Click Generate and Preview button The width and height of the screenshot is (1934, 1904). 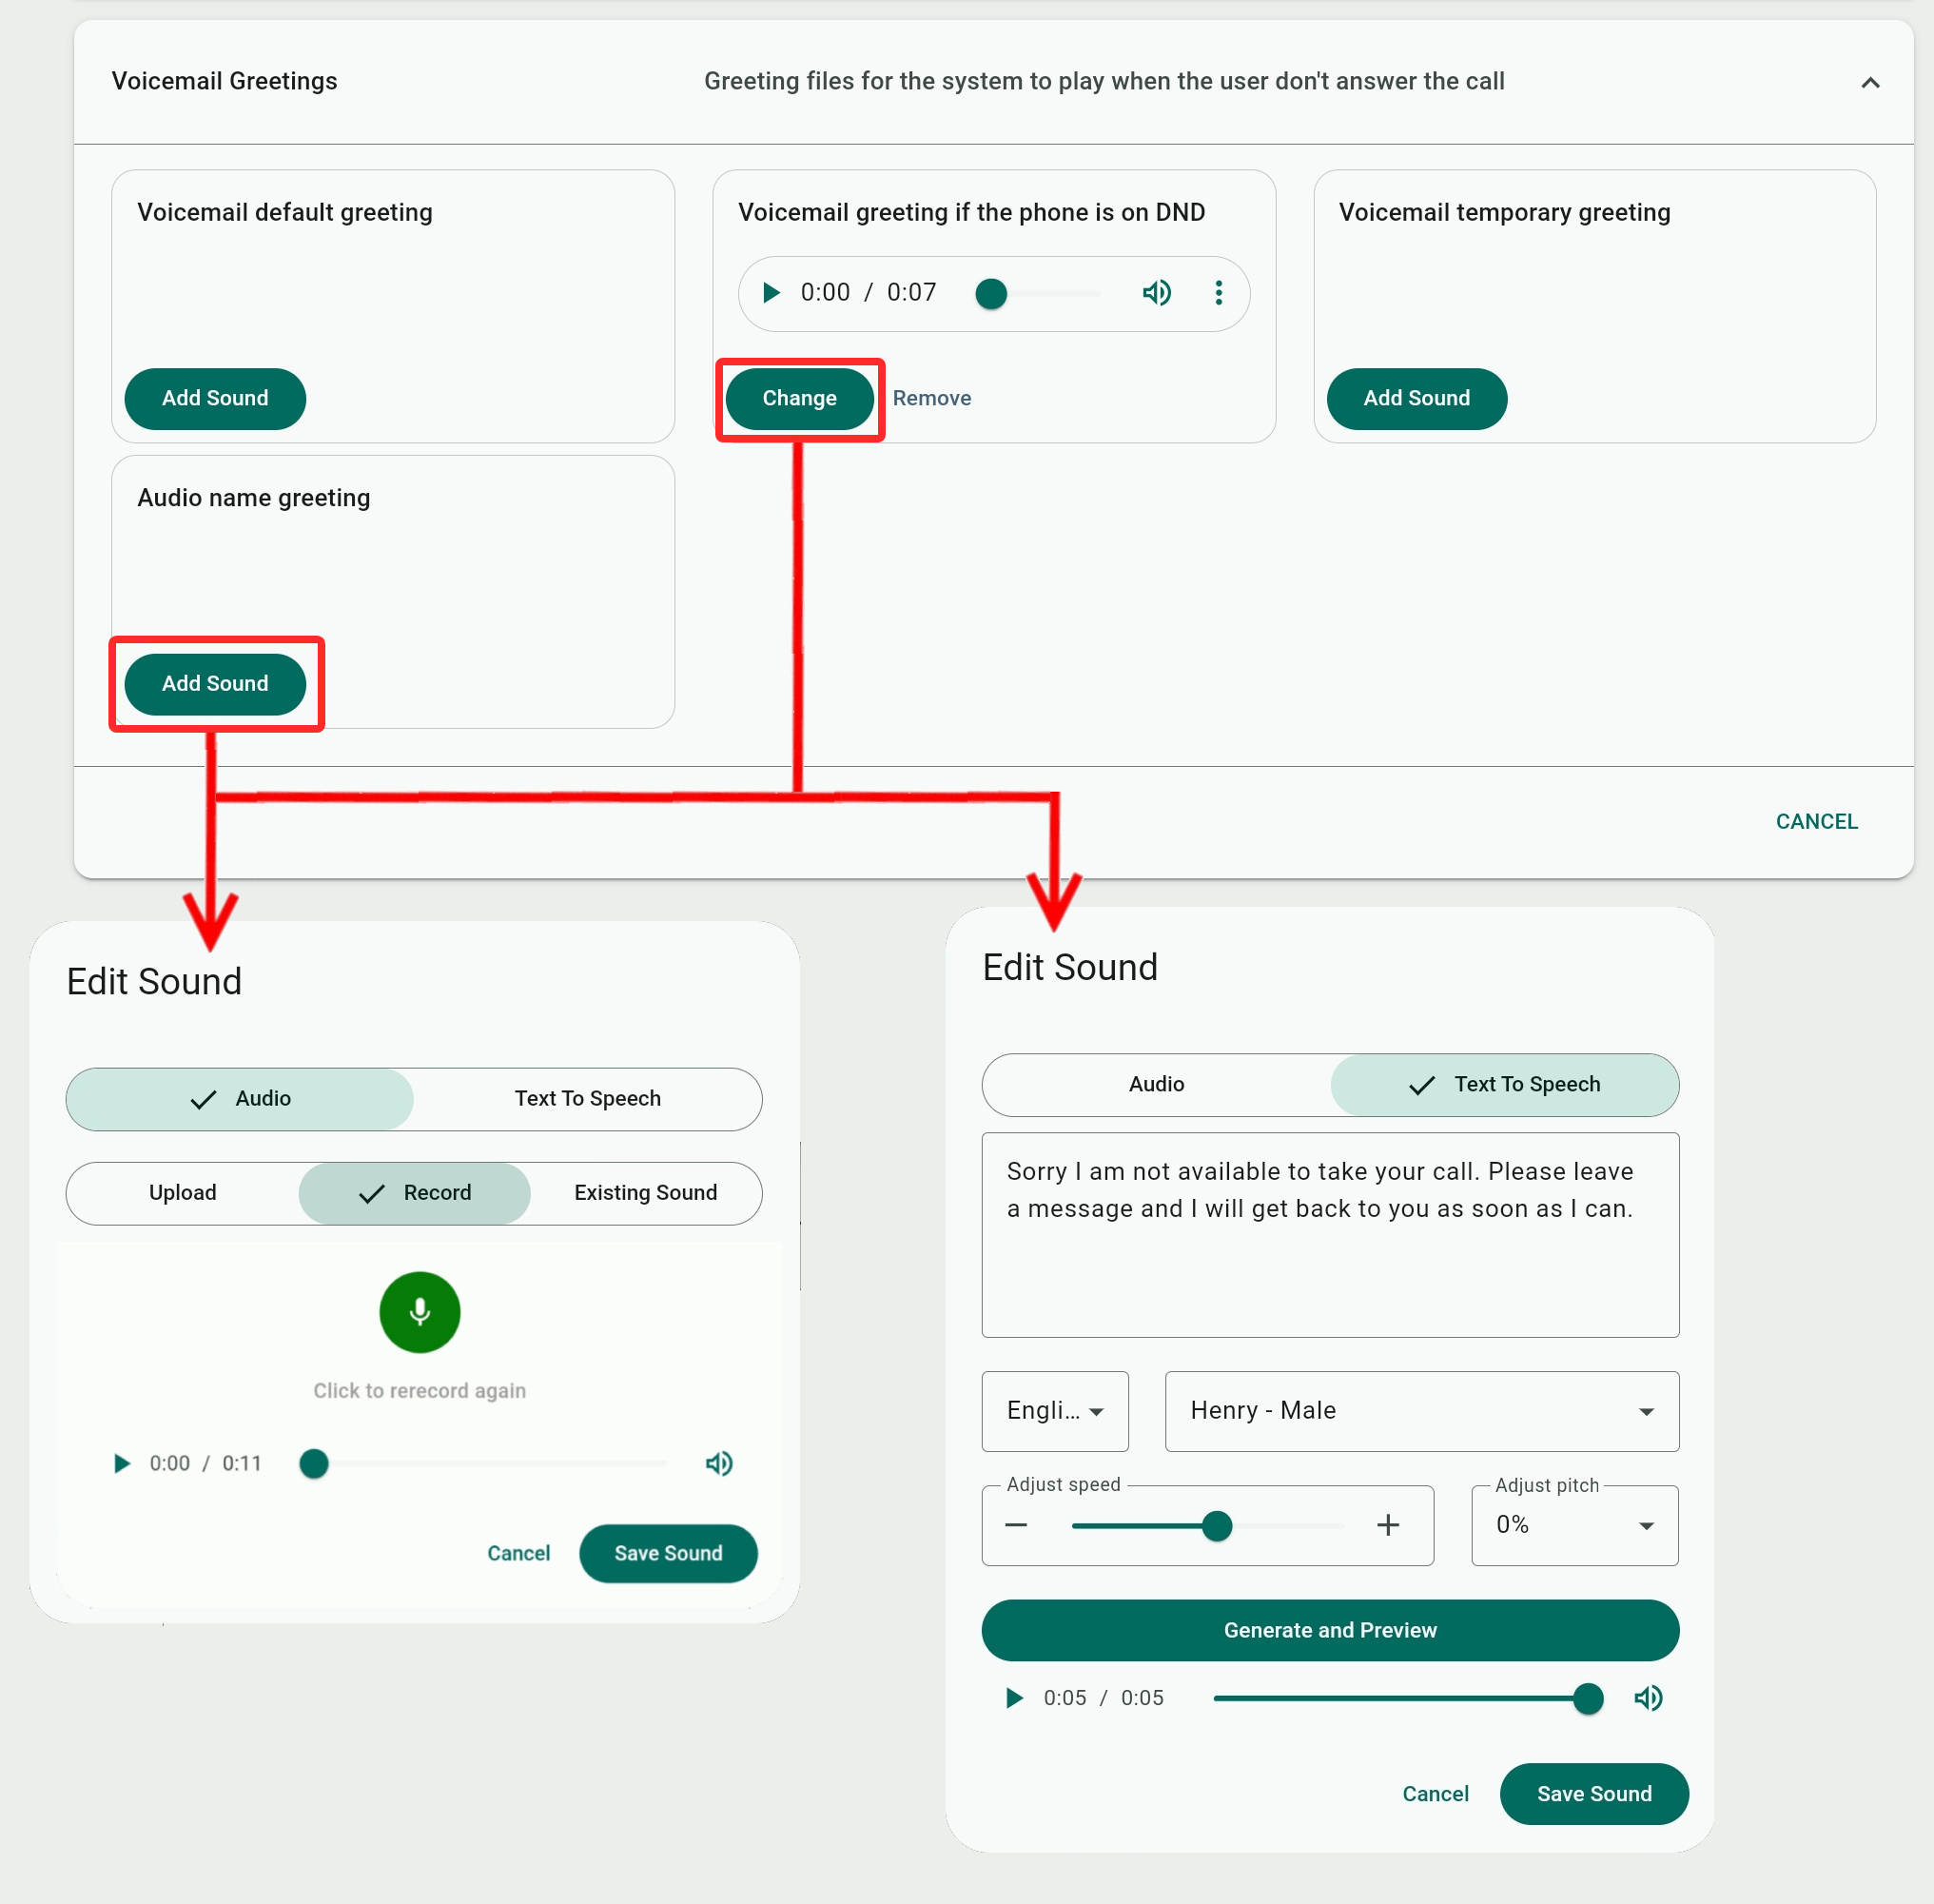pyautogui.click(x=1329, y=1630)
